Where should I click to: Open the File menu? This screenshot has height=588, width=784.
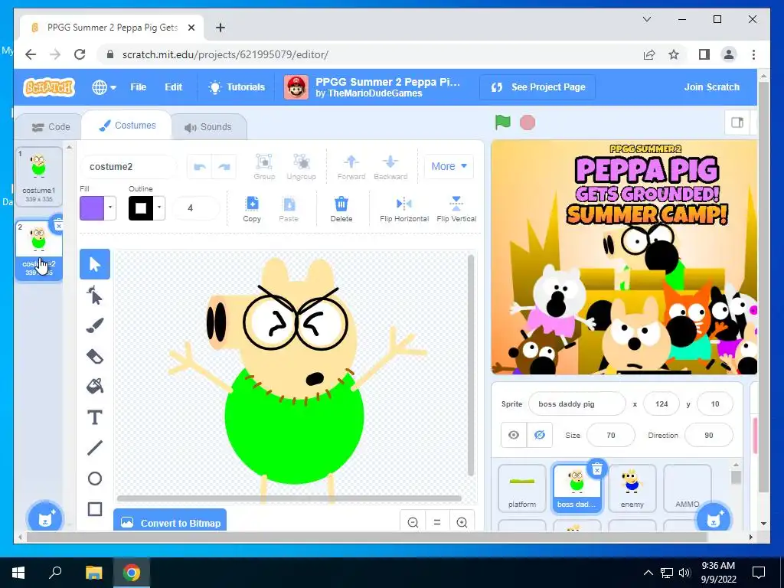[138, 87]
